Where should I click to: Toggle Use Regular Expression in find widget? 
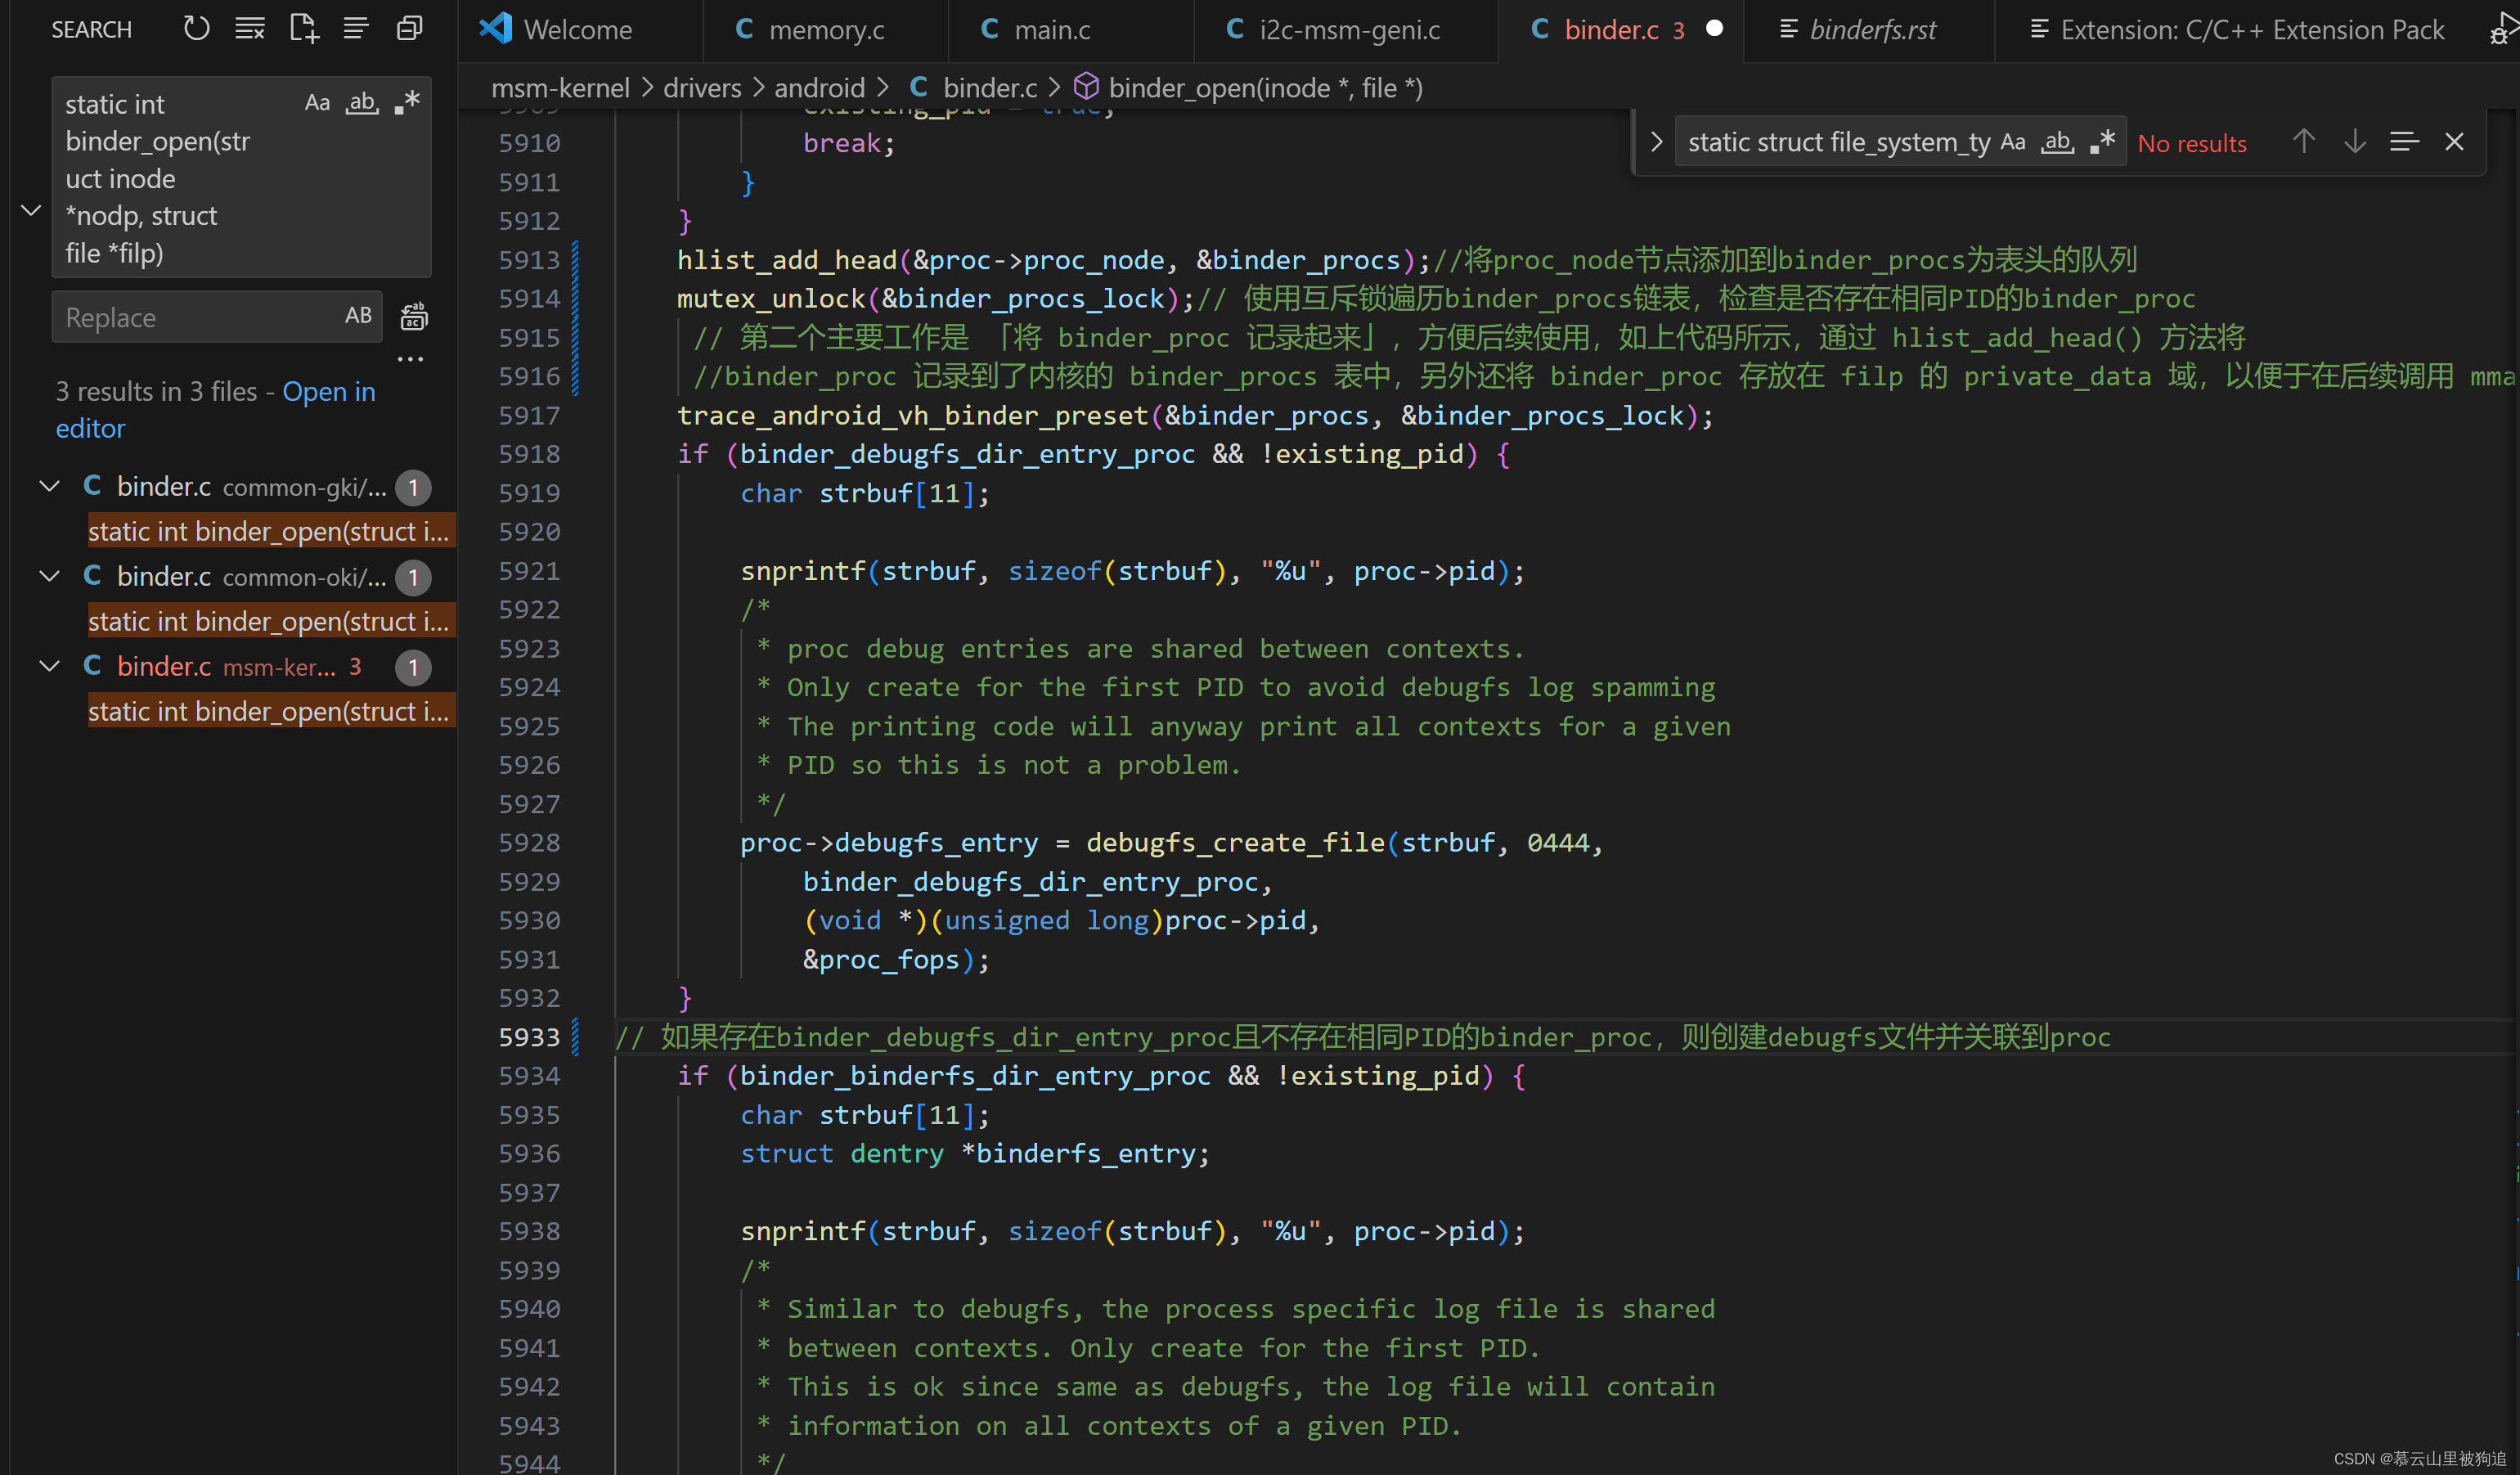2102,142
